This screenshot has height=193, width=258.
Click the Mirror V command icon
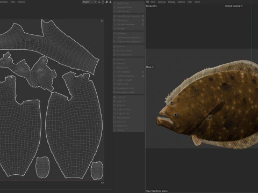pos(114,63)
